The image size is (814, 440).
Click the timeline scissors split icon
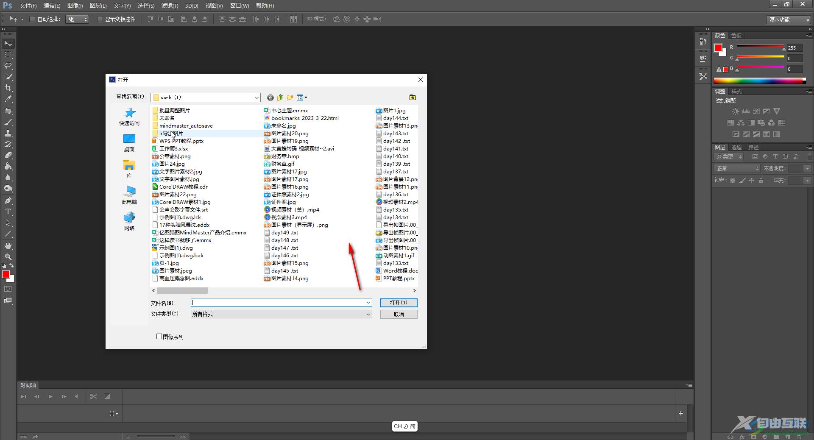click(93, 396)
